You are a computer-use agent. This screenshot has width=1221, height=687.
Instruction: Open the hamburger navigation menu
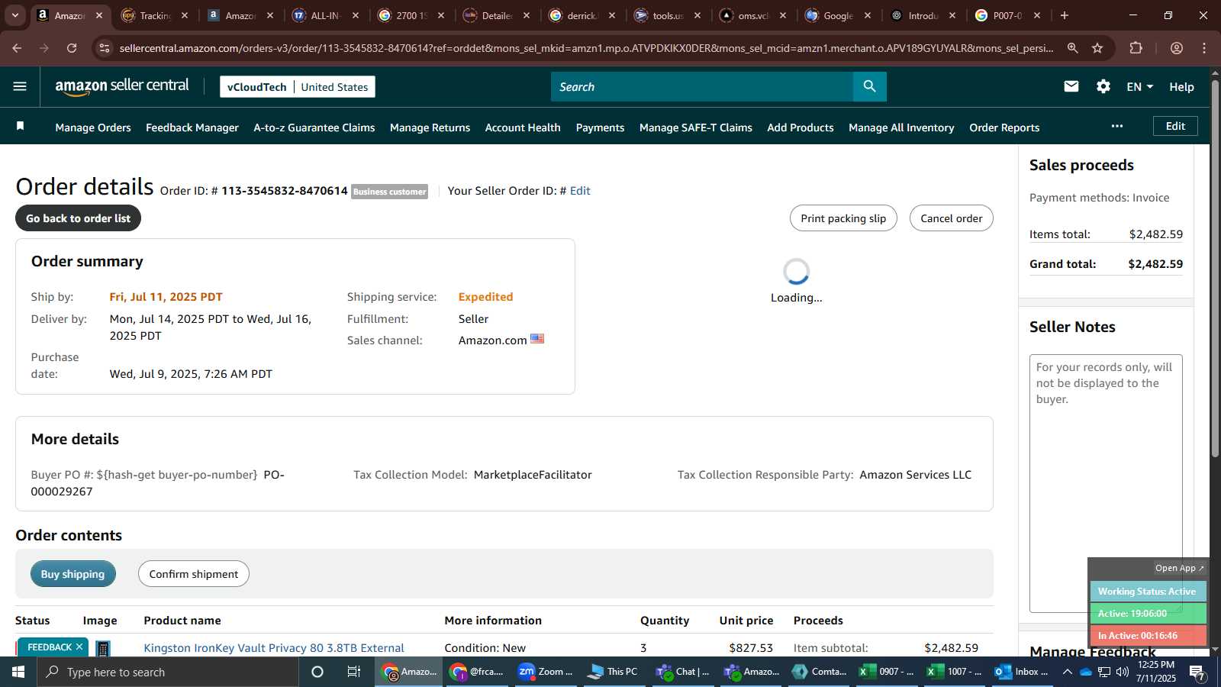[20, 86]
